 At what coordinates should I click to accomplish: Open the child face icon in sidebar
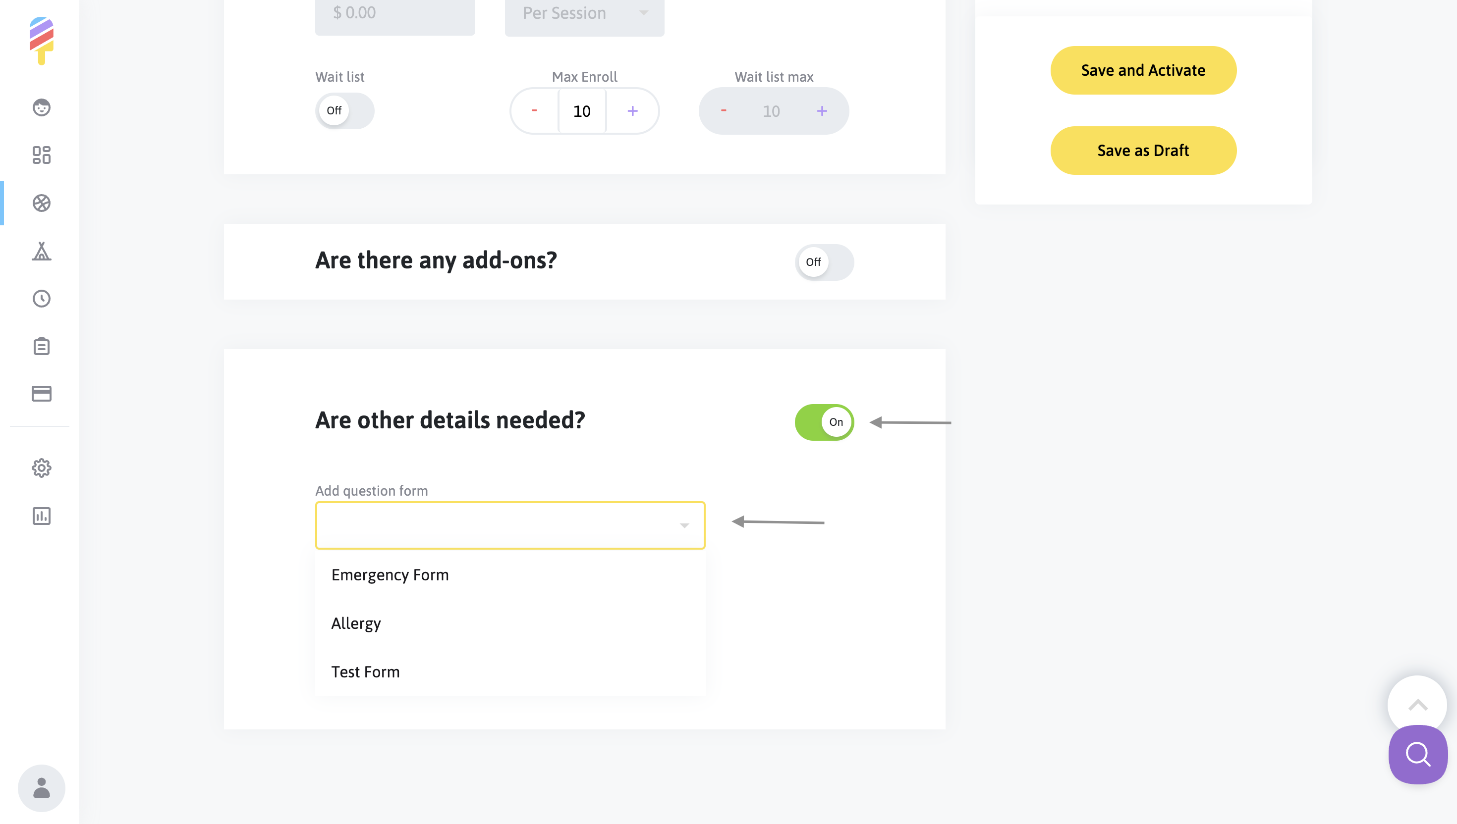(x=41, y=107)
